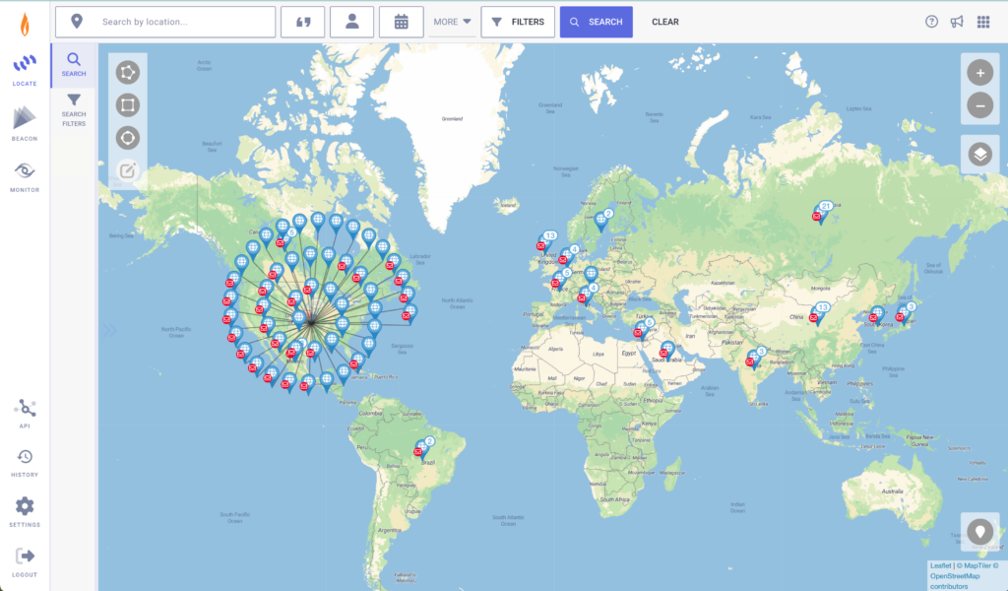This screenshot has width=1008, height=591.
Task: Switch to the Search Filters tab
Action: coord(74,109)
